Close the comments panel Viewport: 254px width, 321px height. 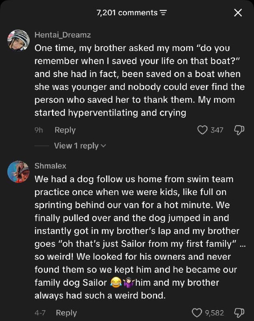click(238, 13)
